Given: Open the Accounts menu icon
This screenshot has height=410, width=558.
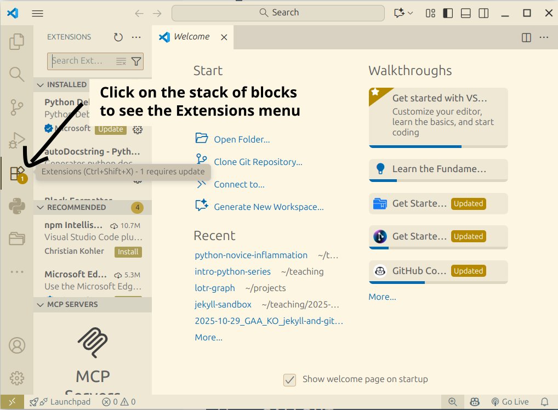Looking at the screenshot, I should [17, 345].
